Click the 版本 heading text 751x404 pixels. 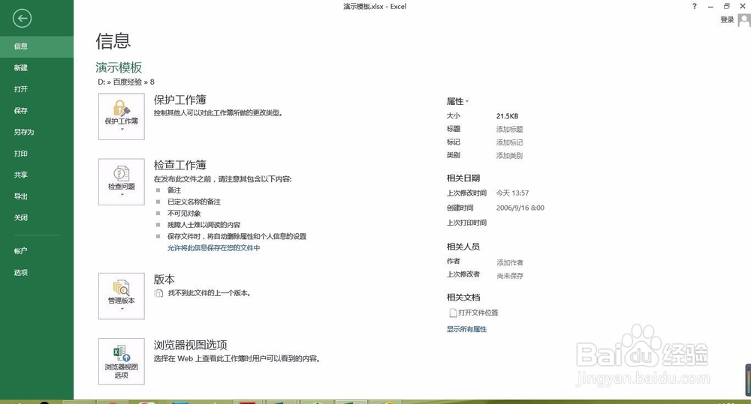164,280
